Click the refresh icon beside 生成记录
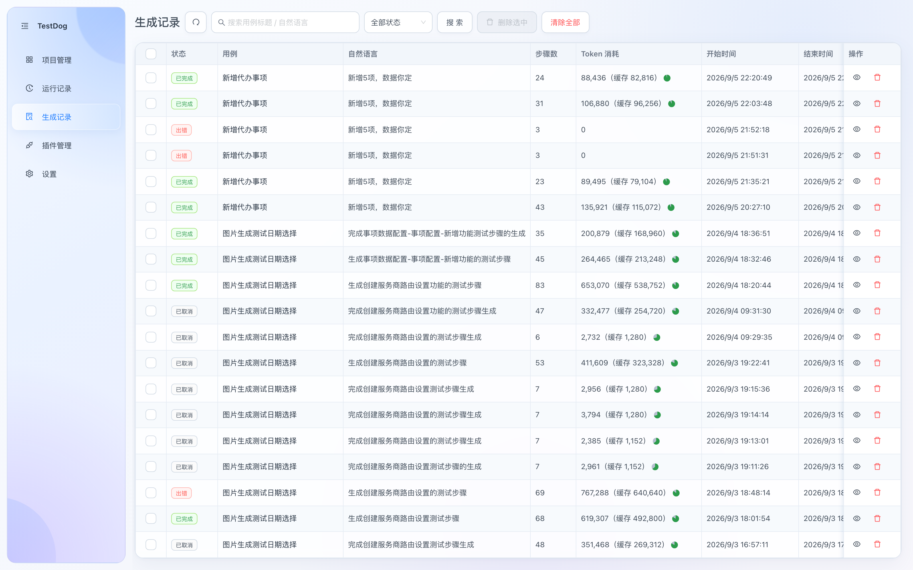The image size is (913, 570). 196,22
